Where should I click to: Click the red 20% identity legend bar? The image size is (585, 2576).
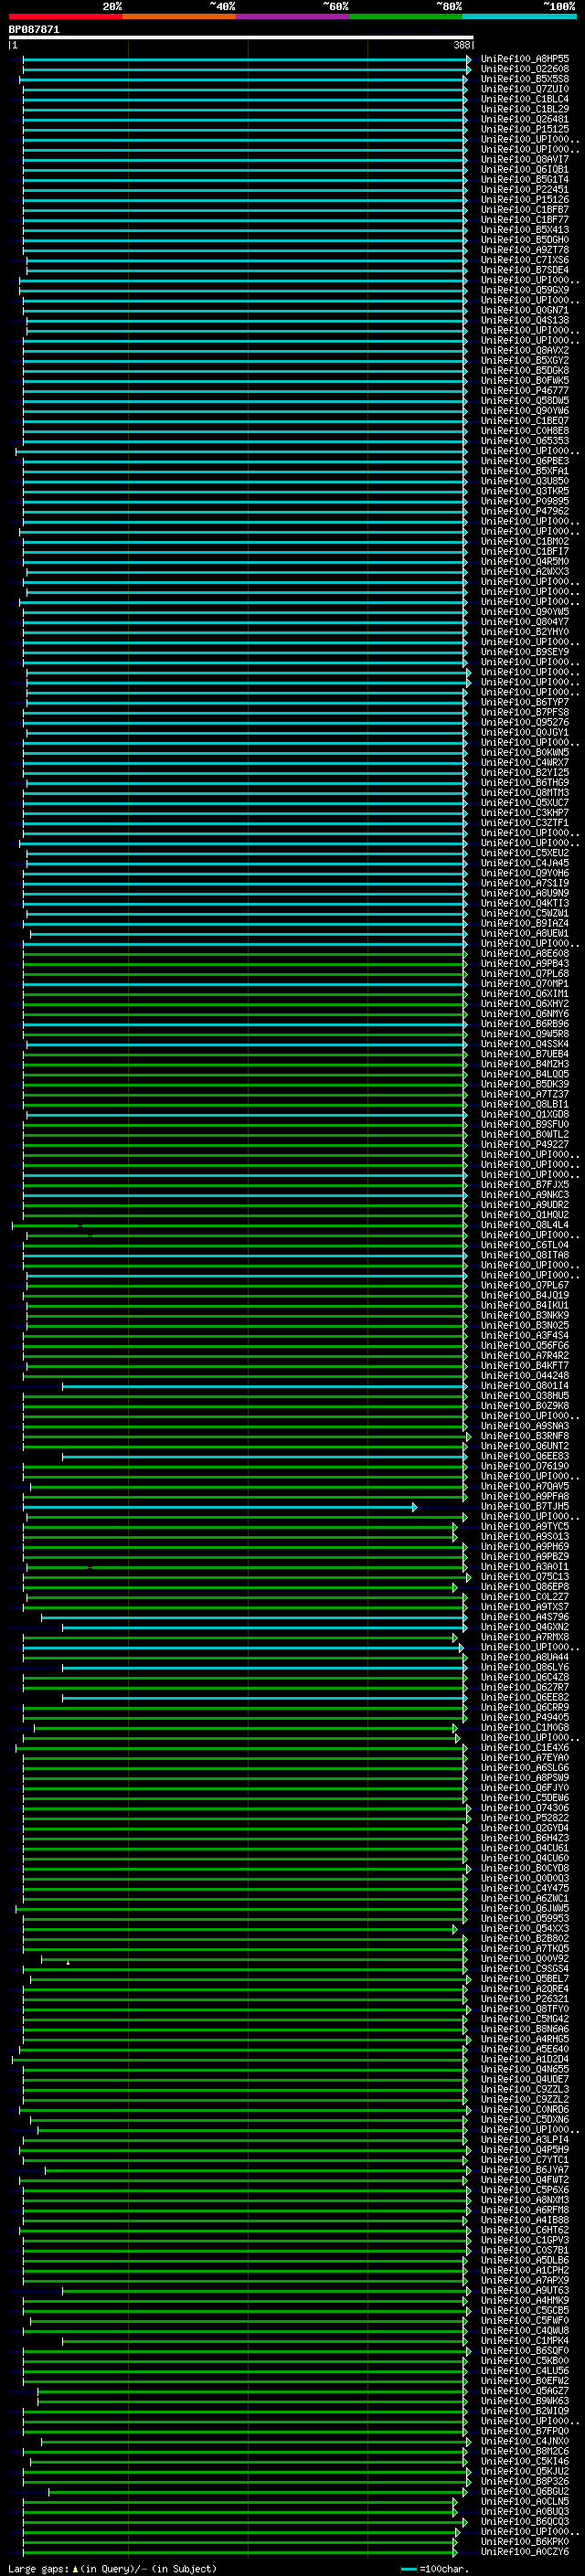pyautogui.click(x=66, y=16)
